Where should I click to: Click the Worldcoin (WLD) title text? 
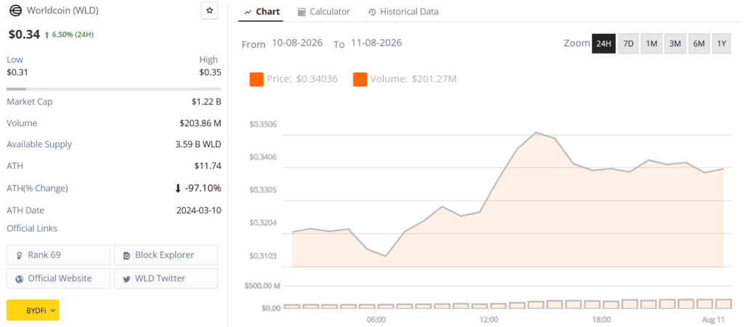(x=62, y=10)
